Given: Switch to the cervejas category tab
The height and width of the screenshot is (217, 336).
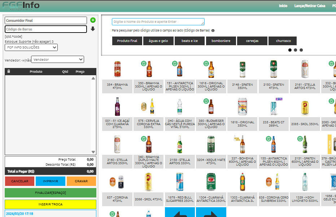Looking at the screenshot, I should 252,41.
